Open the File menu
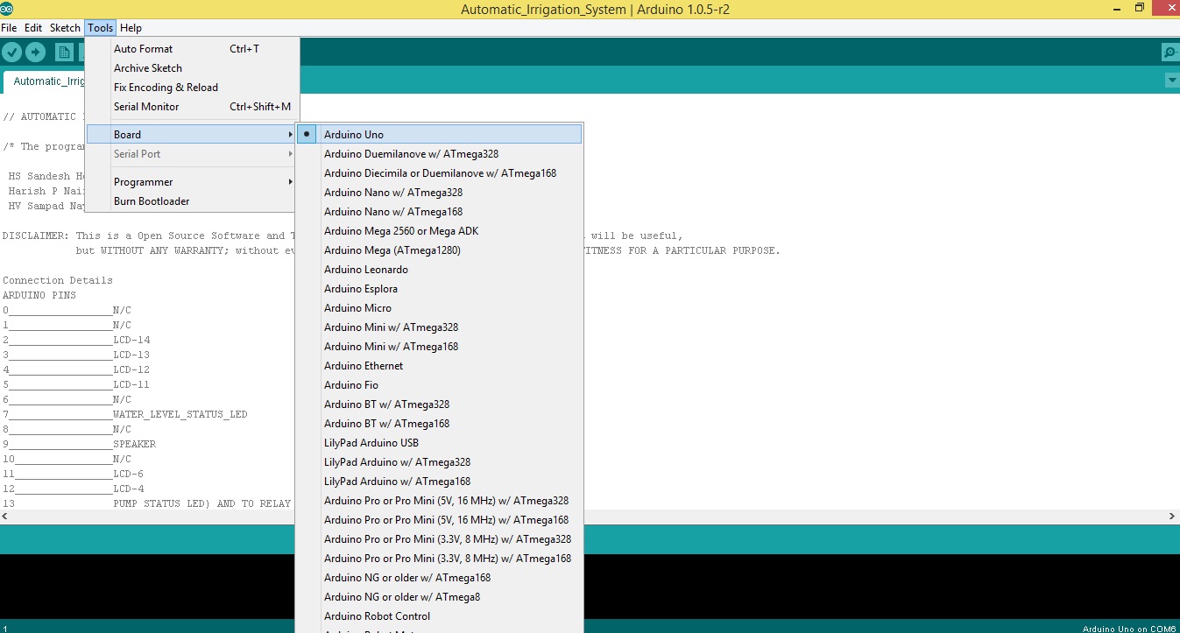The width and height of the screenshot is (1180, 633). point(9,28)
